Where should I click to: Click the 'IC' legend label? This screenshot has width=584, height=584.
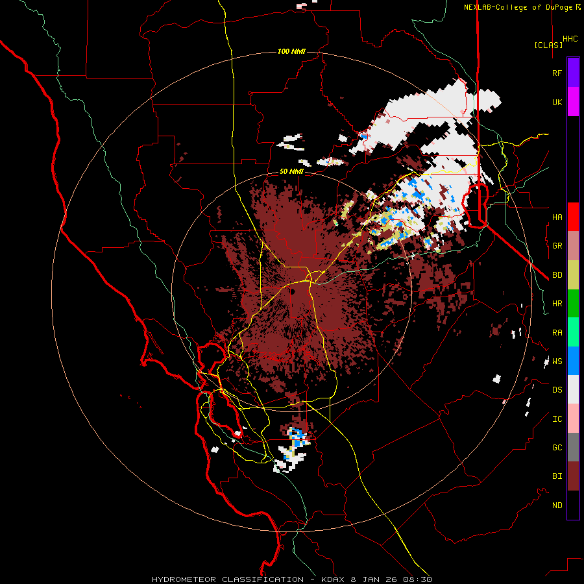click(557, 419)
